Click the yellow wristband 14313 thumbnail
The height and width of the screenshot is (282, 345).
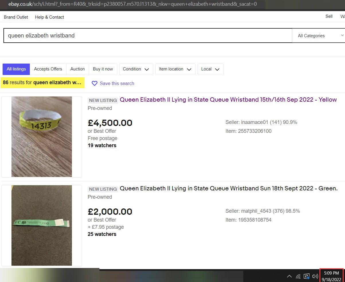(x=42, y=137)
